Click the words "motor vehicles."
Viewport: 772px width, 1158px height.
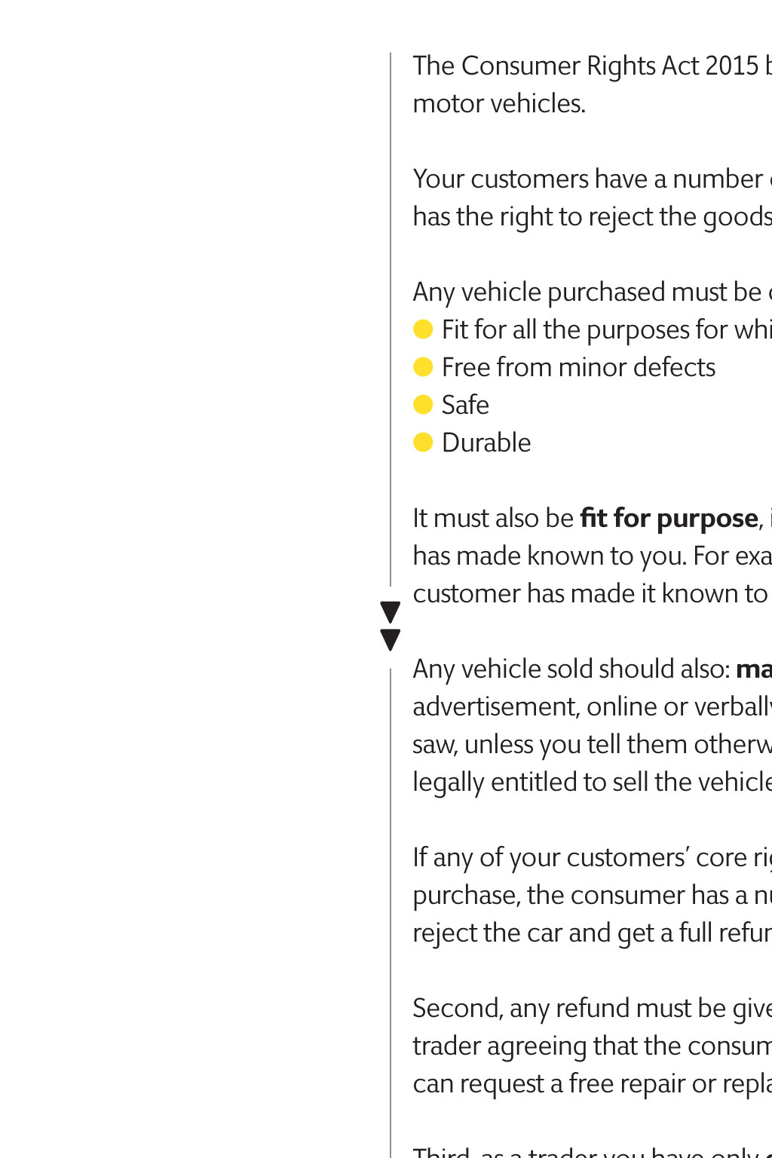(499, 104)
